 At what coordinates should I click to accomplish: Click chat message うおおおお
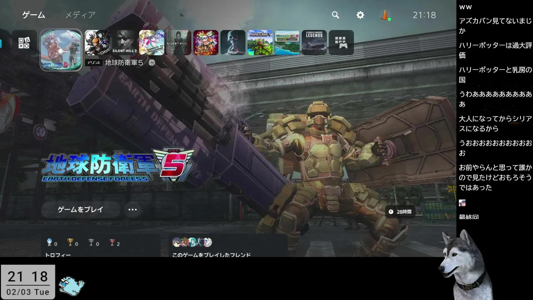tap(496, 148)
